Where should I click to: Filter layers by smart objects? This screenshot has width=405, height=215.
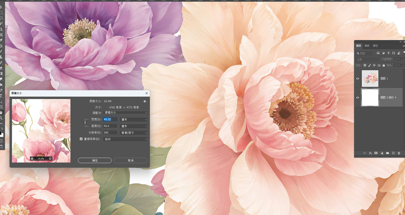(399, 53)
